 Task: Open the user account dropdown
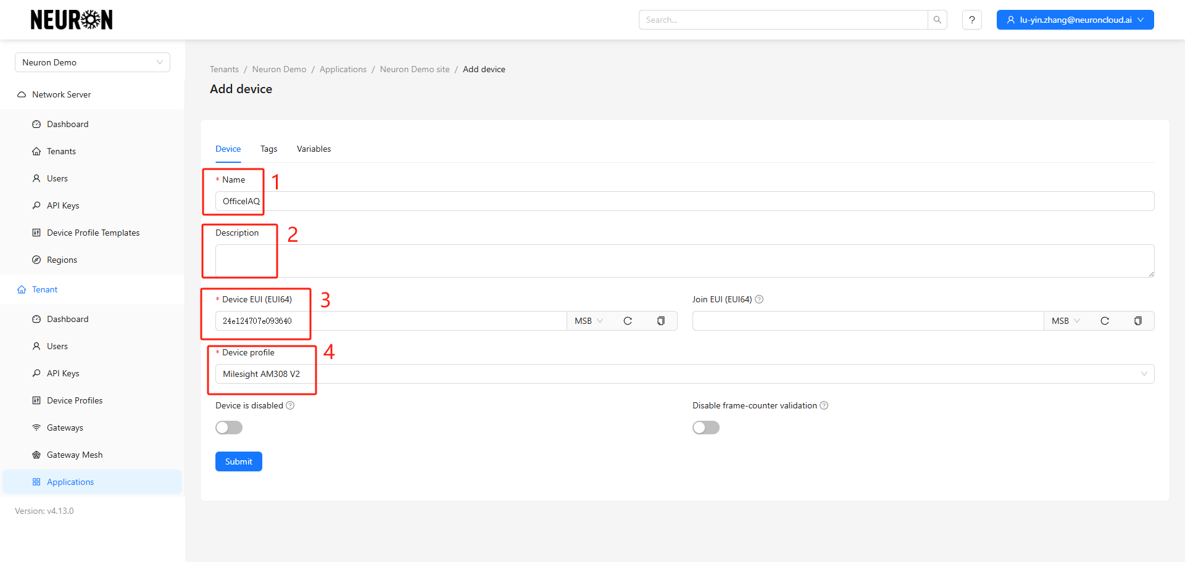tap(1075, 20)
